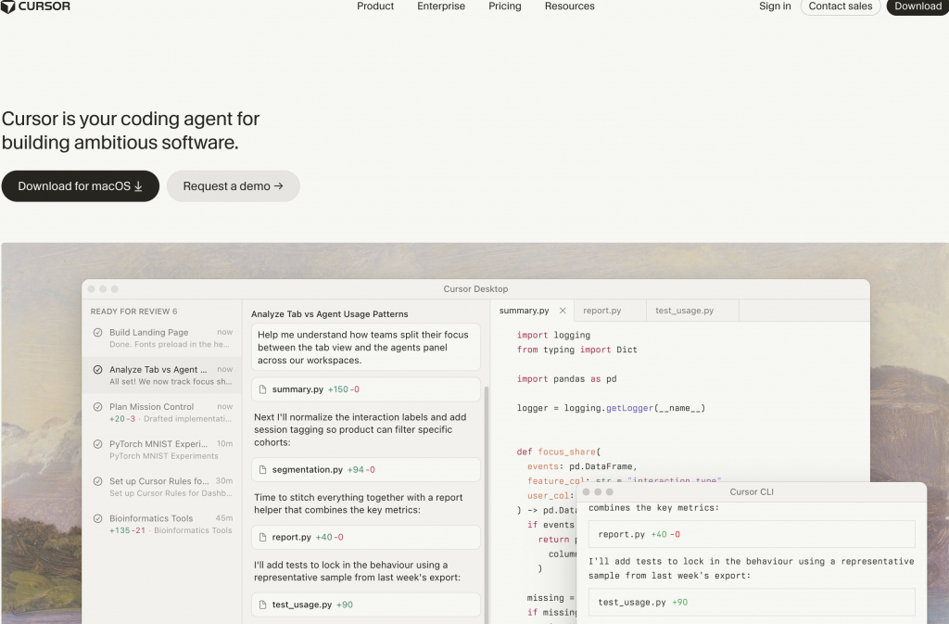
Task: Click Request a demo
Action: coord(233,185)
